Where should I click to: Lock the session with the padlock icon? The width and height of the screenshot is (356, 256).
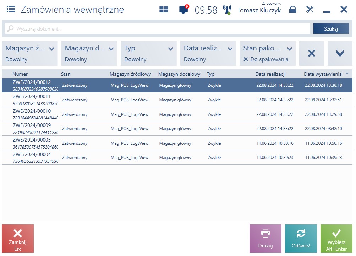point(293,9)
